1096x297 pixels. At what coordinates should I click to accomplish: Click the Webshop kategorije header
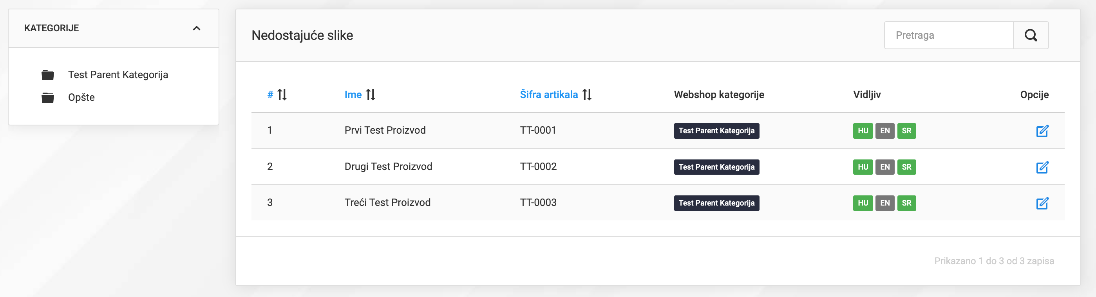tap(719, 95)
